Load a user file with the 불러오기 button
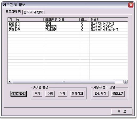This screenshot has width=137, height=119. (118, 94)
